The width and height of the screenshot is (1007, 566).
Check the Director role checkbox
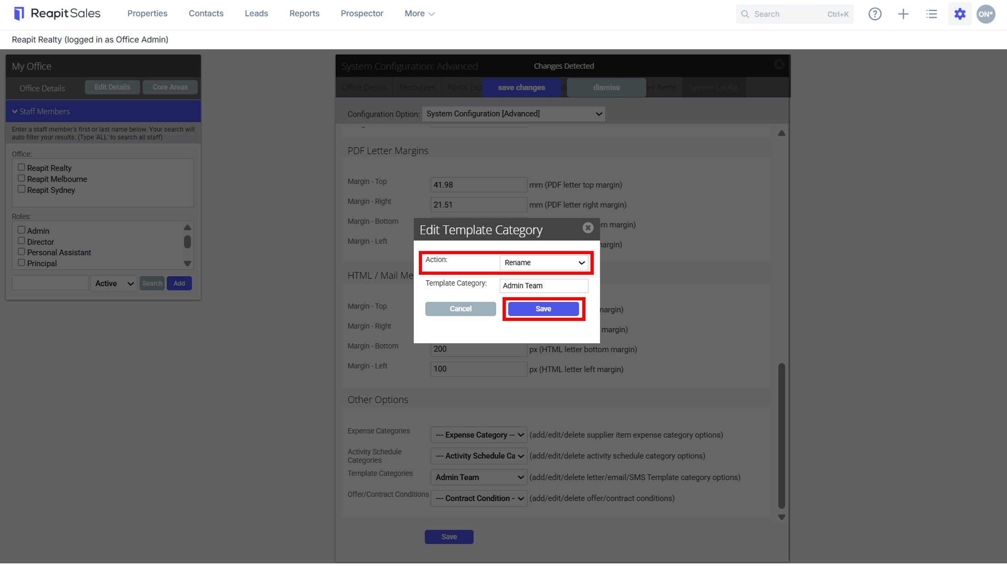coord(21,241)
